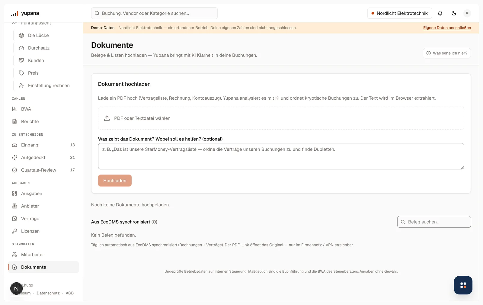This screenshot has width=483, height=305.
Task: Open Nordlicht Elektrotechnik company selector
Action: [399, 13]
